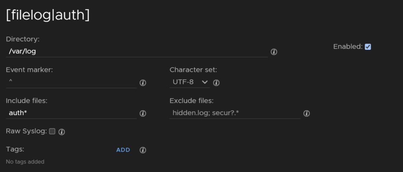Select the Include files field with auth*

pyautogui.click(x=71, y=113)
